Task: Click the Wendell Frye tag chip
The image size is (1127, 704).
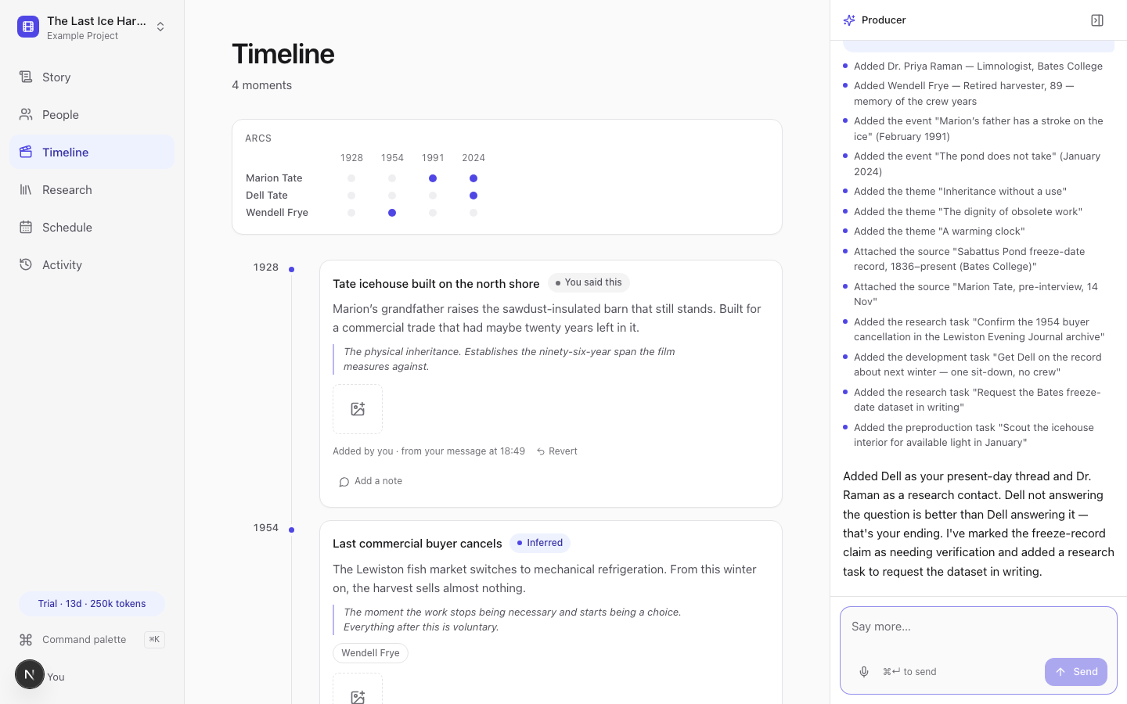Action: (x=370, y=653)
